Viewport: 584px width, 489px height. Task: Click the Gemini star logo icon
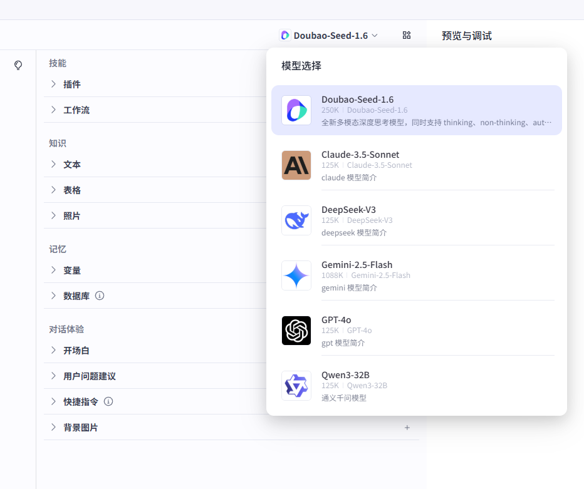pos(296,275)
